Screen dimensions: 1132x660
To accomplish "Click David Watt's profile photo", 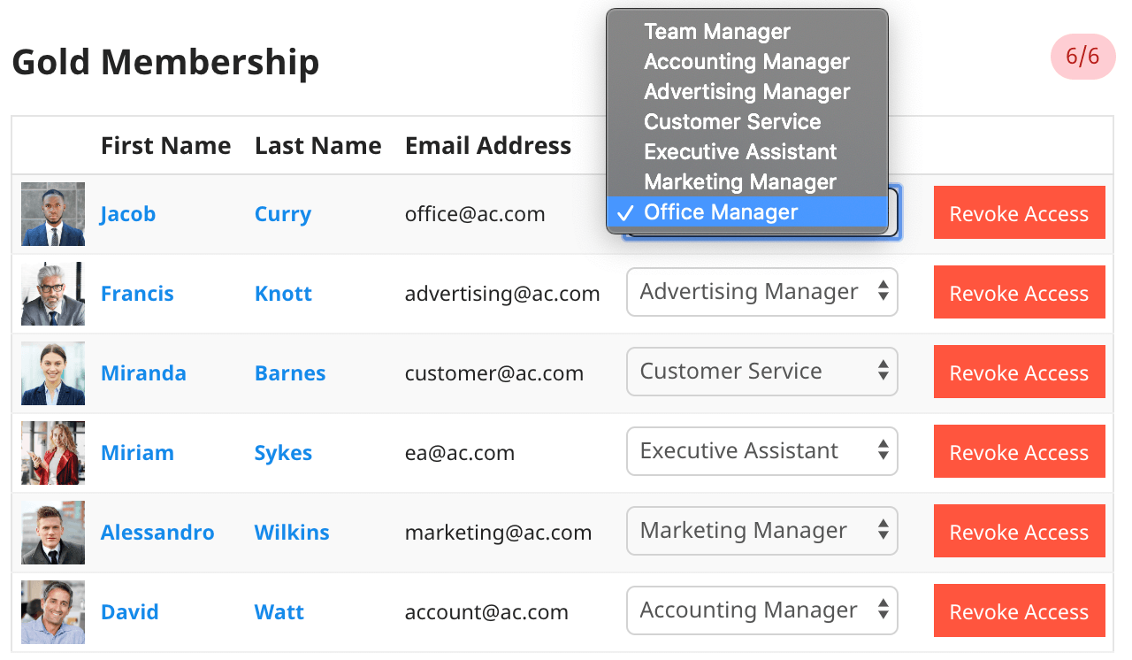I will point(53,612).
